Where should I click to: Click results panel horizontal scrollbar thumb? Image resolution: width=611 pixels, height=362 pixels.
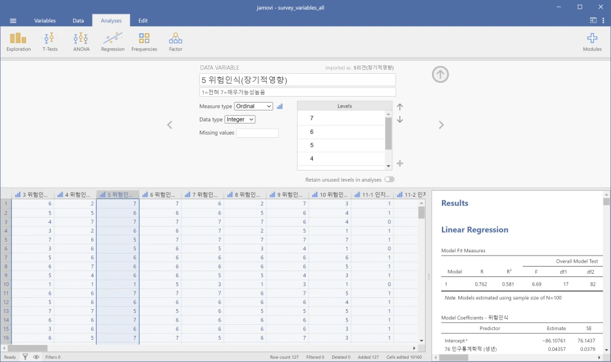pyautogui.click(x=453, y=357)
